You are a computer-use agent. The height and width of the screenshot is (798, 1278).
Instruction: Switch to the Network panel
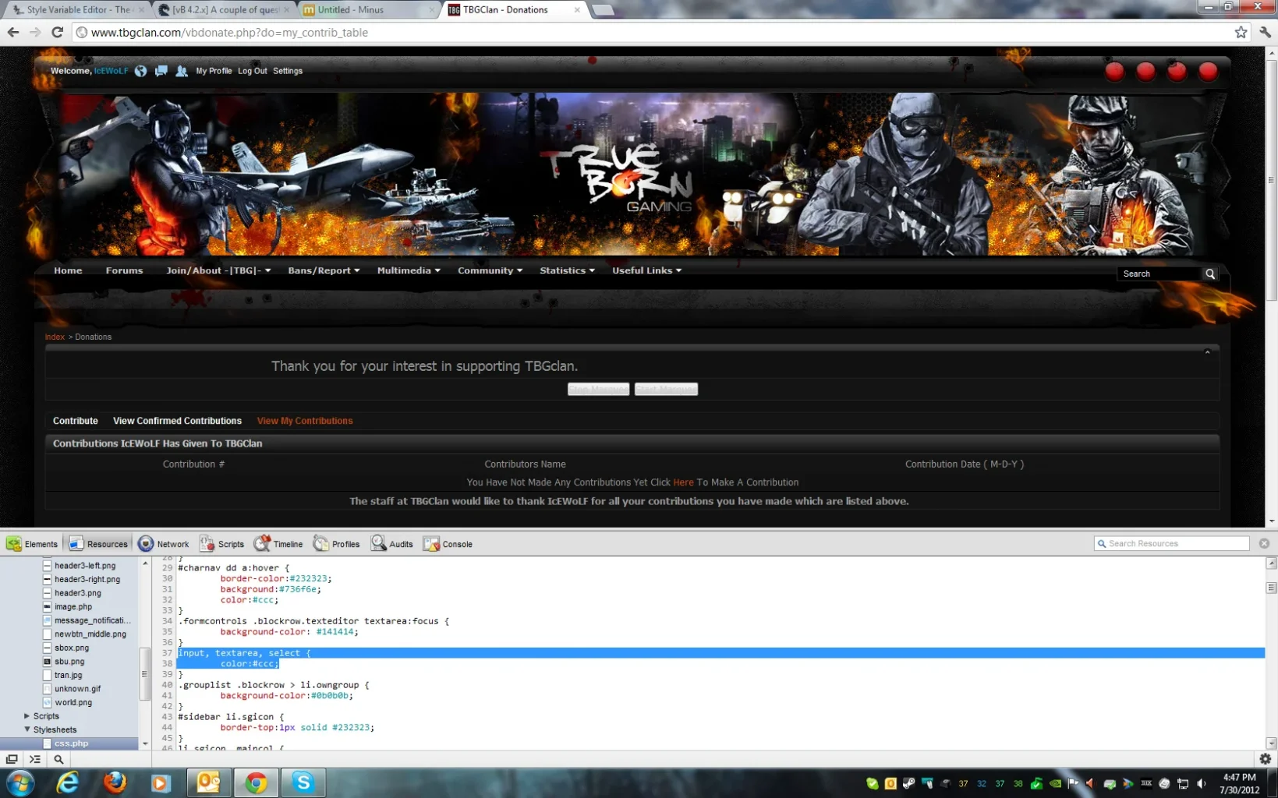tap(164, 544)
